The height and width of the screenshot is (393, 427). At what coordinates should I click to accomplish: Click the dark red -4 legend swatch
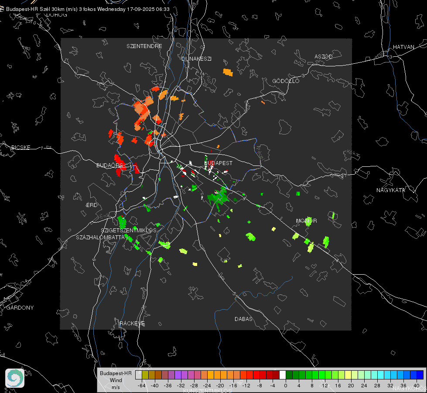coord(276,375)
